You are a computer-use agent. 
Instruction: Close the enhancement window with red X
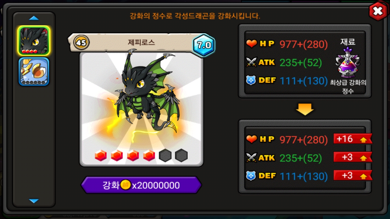tap(378, 11)
